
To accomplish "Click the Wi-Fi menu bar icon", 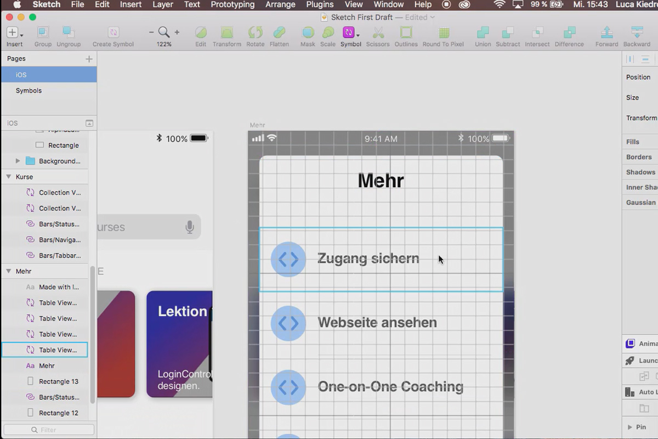I will pos(499,4).
